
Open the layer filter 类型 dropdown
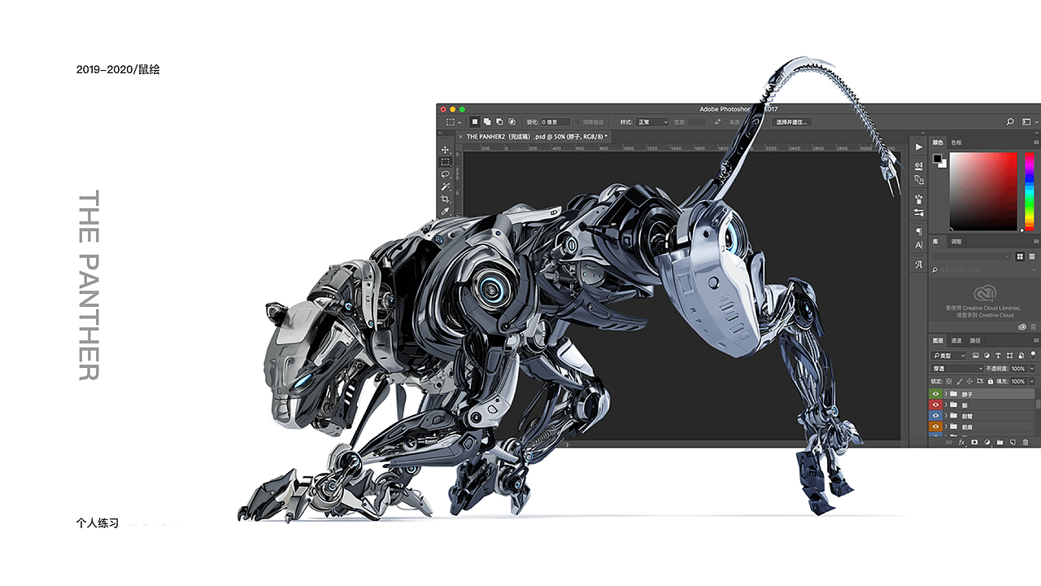948,356
